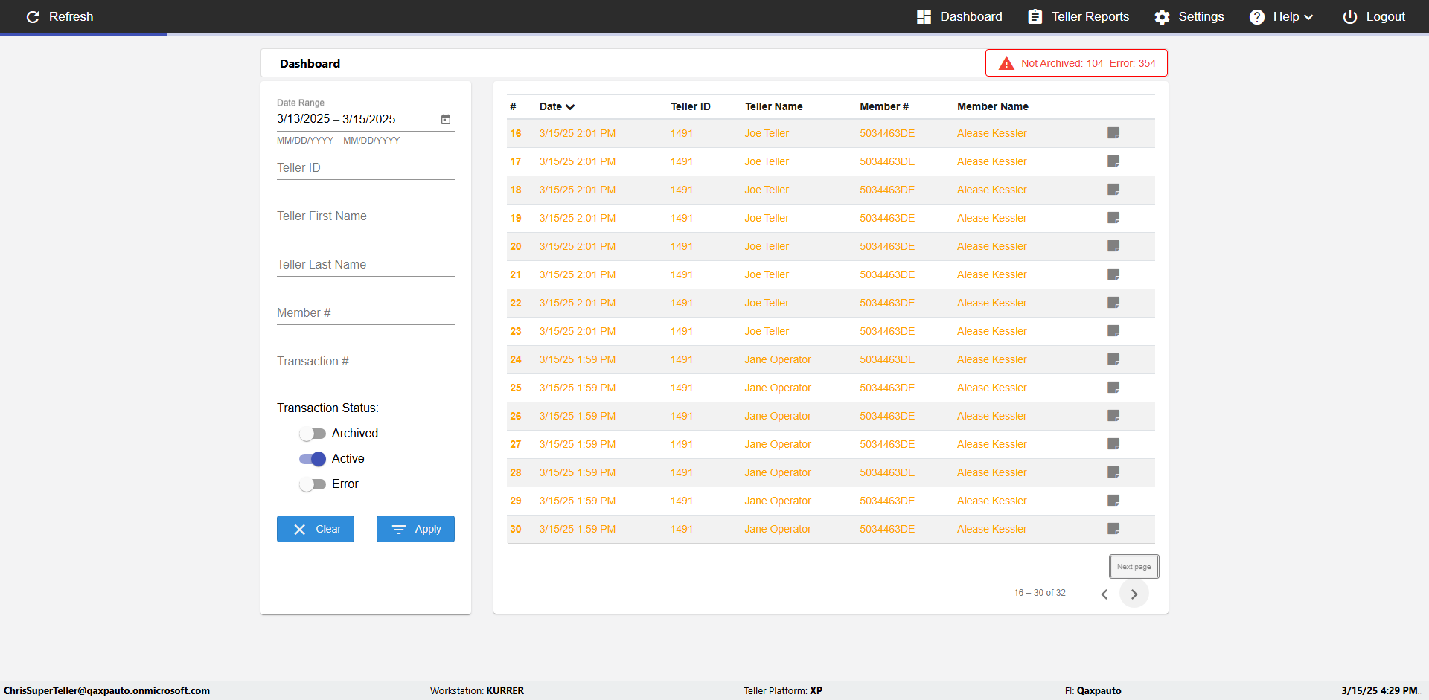The width and height of the screenshot is (1429, 700).
Task: Expand the Help dropdown menu
Action: point(1282,17)
